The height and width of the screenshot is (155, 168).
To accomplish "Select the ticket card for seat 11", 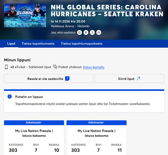I will coord(96,138).
